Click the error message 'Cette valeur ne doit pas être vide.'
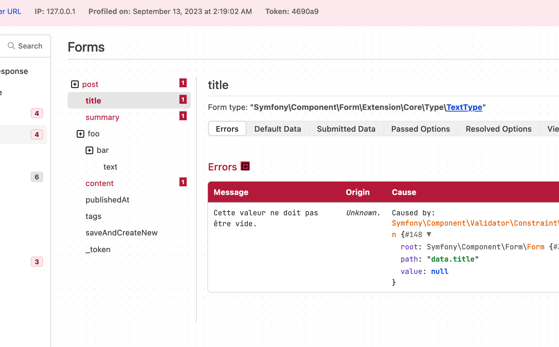 point(266,218)
